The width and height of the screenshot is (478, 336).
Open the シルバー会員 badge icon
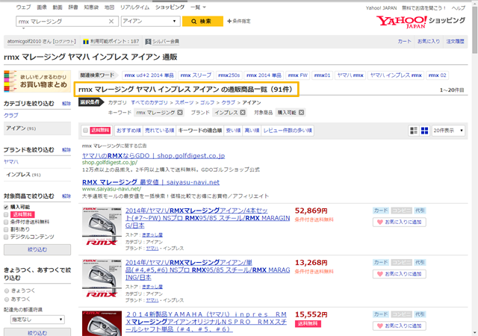pyautogui.click(x=148, y=42)
